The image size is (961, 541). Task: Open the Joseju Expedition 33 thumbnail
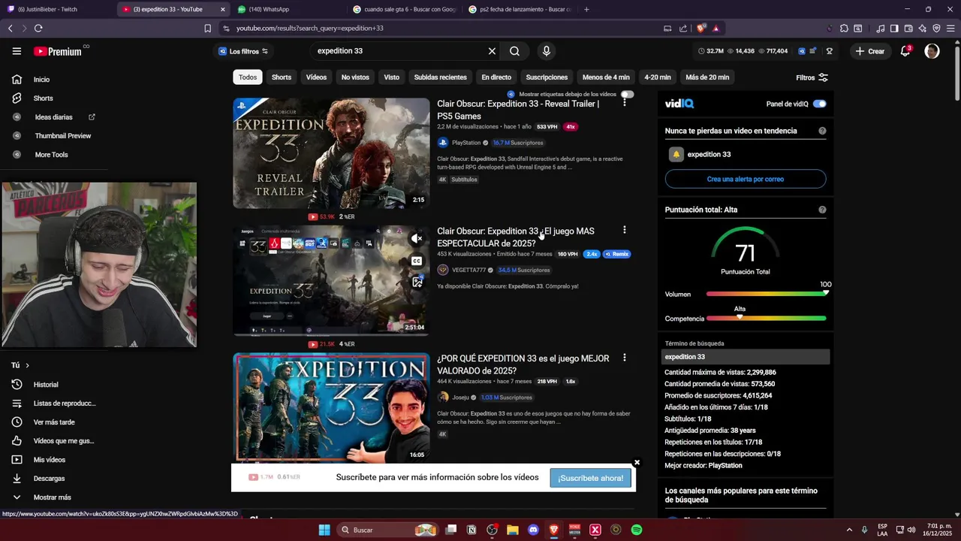pyautogui.click(x=331, y=407)
